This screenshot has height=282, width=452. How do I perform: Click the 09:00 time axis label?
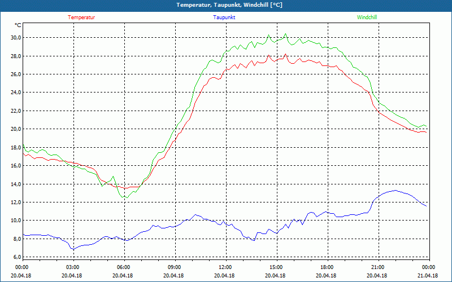click(174, 267)
